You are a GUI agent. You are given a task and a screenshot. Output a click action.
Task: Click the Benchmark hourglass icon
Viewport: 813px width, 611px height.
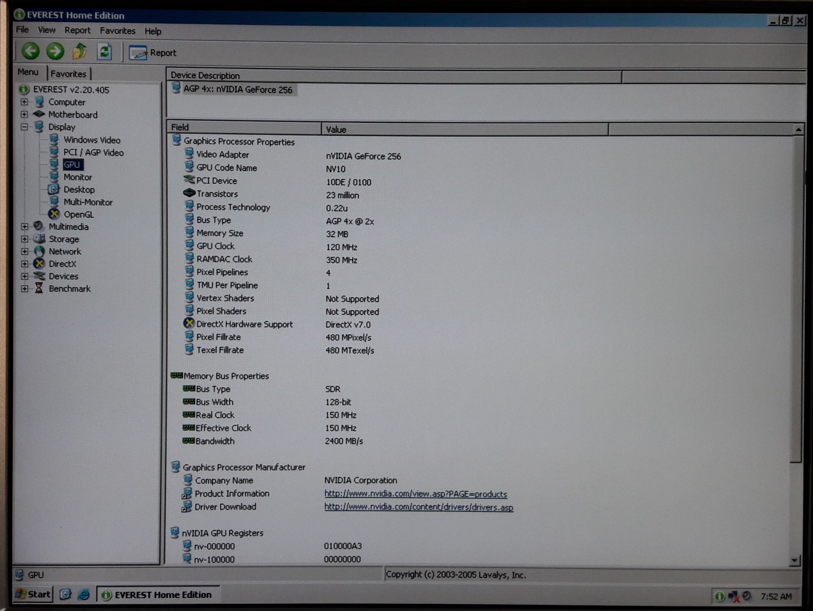pyautogui.click(x=38, y=288)
